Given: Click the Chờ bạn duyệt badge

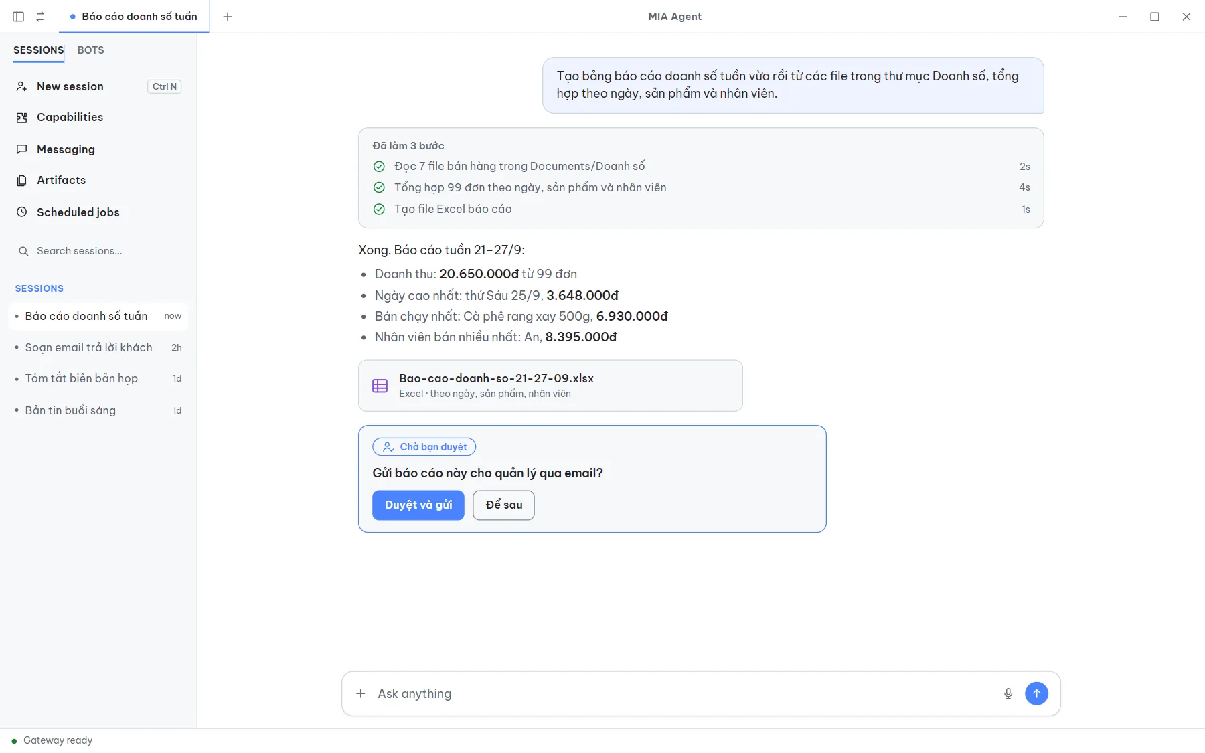Looking at the screenshot, I should 424,447.
